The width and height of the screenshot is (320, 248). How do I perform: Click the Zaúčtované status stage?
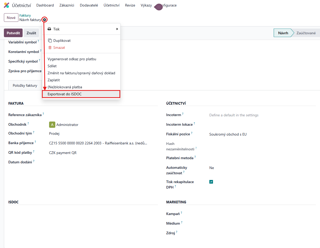306,33
